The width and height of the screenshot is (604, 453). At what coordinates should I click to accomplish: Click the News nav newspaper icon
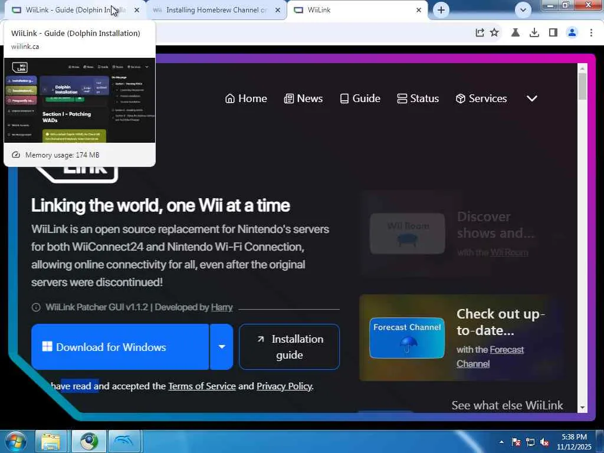point(288,99)
